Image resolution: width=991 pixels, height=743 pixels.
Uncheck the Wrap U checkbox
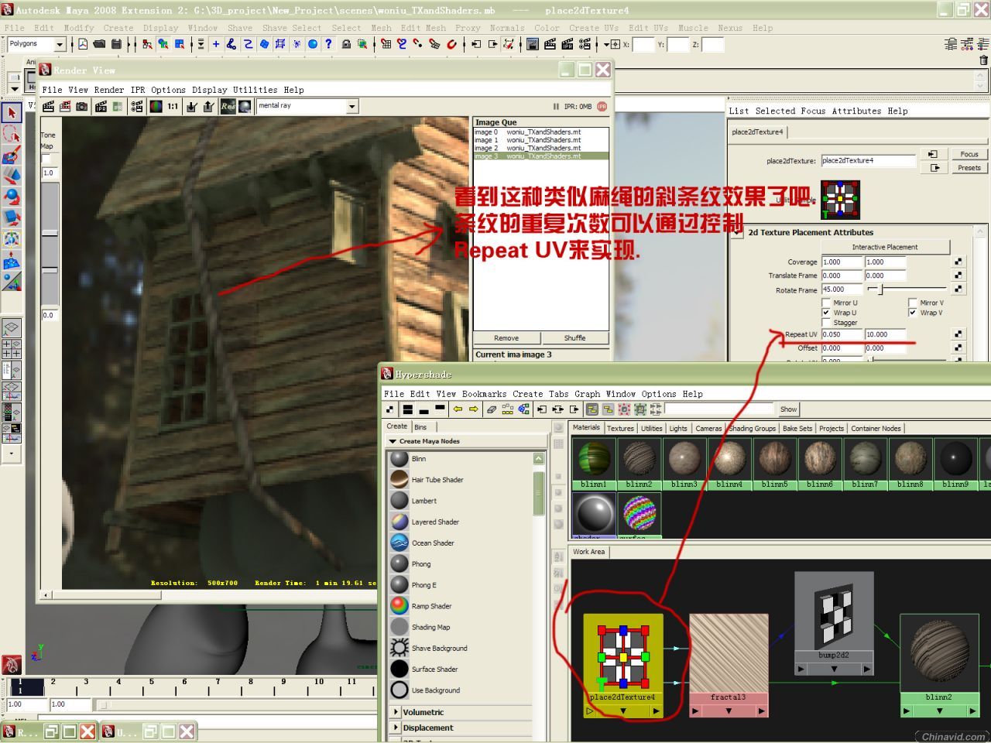[x=826, y=313]
